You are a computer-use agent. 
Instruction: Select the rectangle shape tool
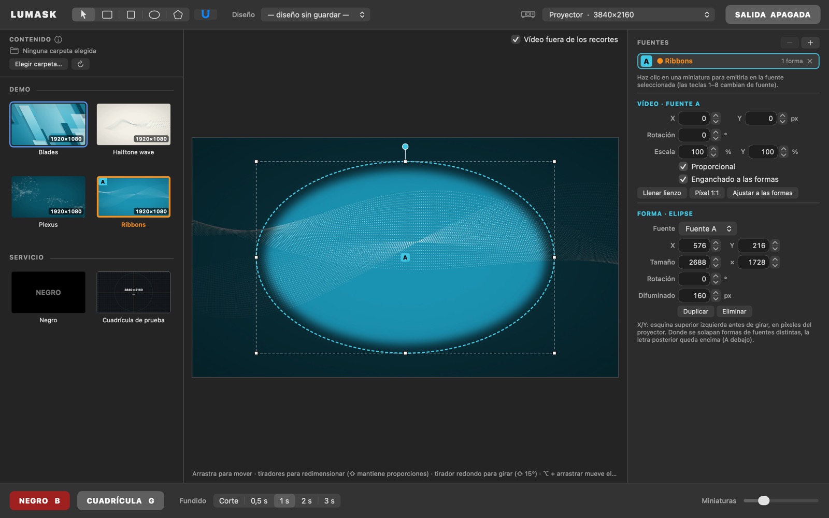(107, 15)
